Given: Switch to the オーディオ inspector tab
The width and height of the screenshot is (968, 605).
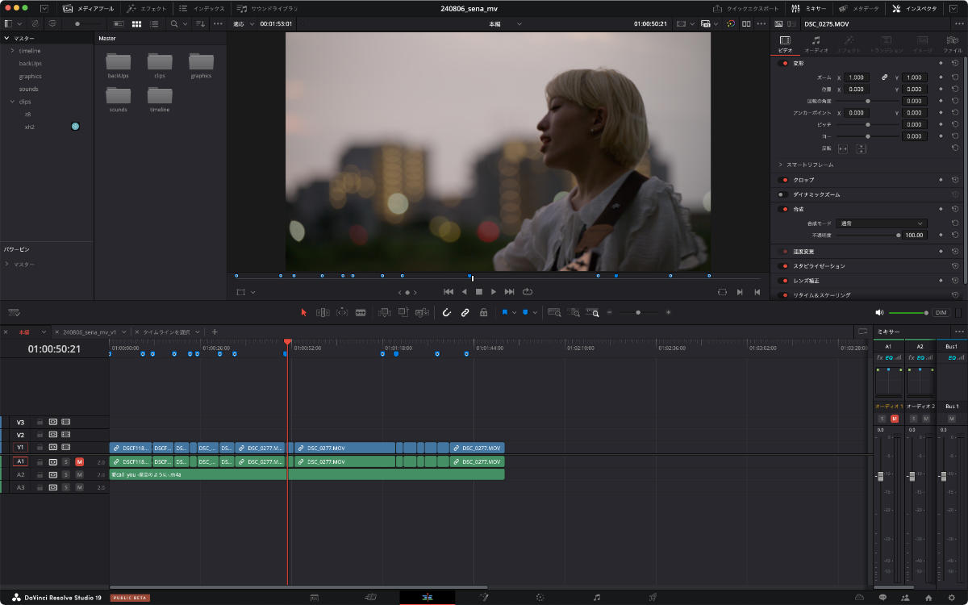Looking at the screenshot, I should 816,45.
